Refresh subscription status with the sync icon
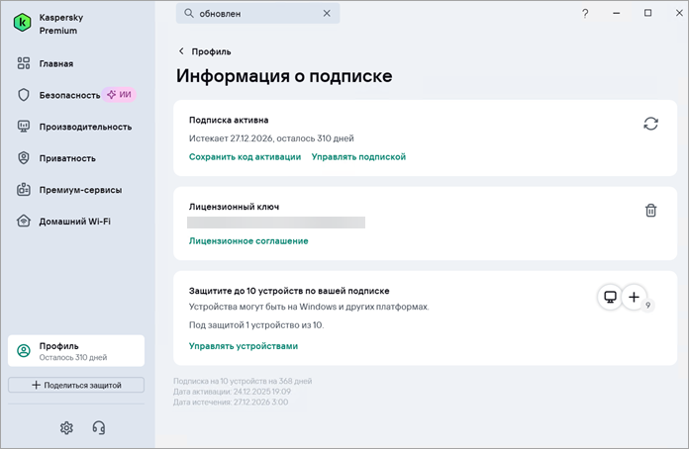689x449 pixels. (x=650, y=124)
